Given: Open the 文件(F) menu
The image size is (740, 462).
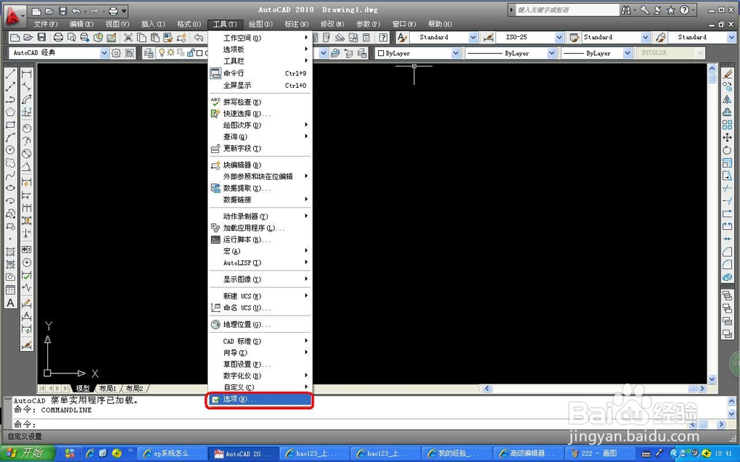Looking at the screenshot, I should point(46,24).
